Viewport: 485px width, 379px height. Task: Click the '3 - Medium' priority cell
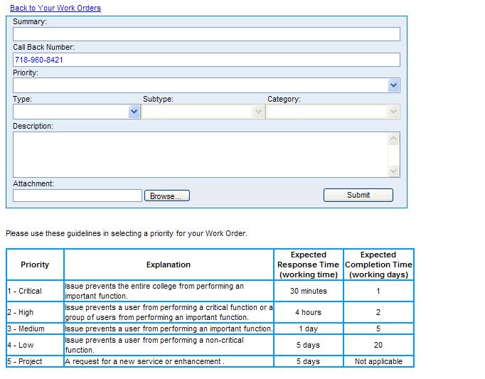[35, 329]
